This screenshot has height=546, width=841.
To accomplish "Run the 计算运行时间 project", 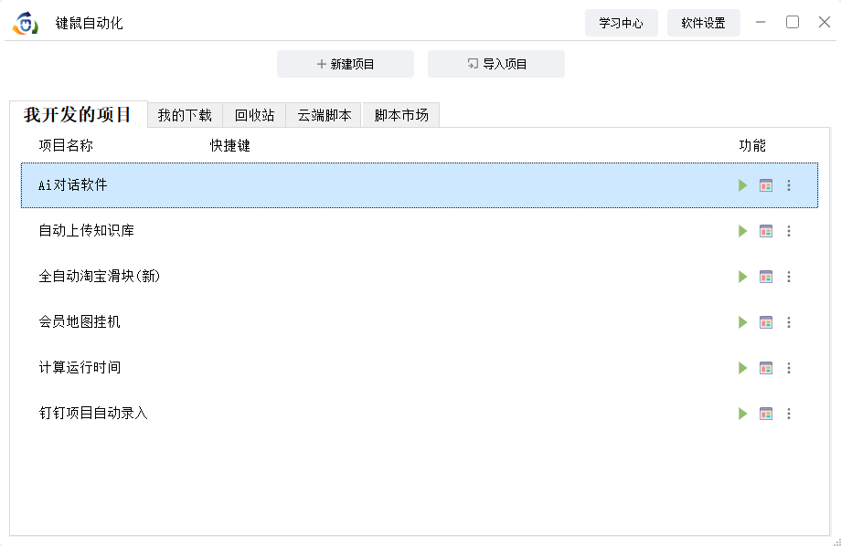I will tap(743, 368).
